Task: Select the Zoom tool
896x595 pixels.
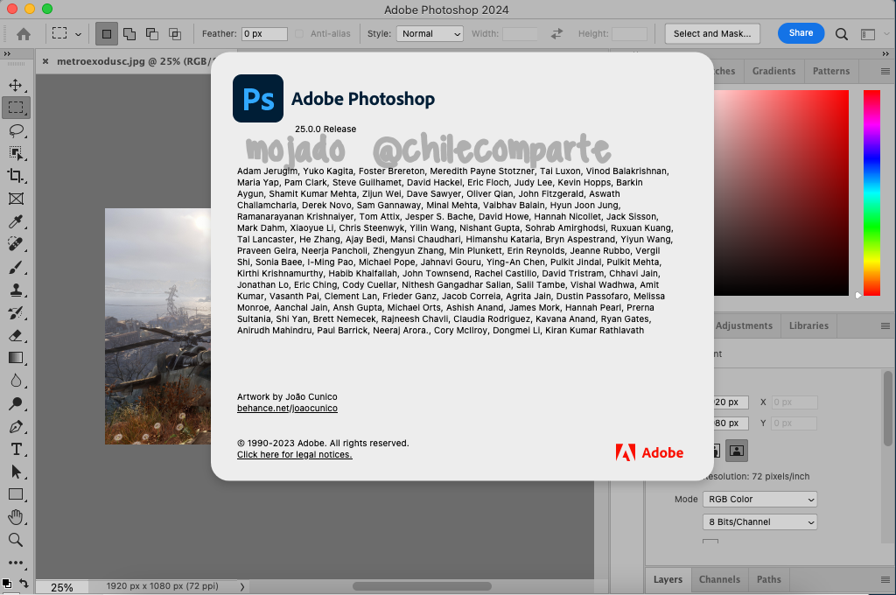Action: click(16, 540)
